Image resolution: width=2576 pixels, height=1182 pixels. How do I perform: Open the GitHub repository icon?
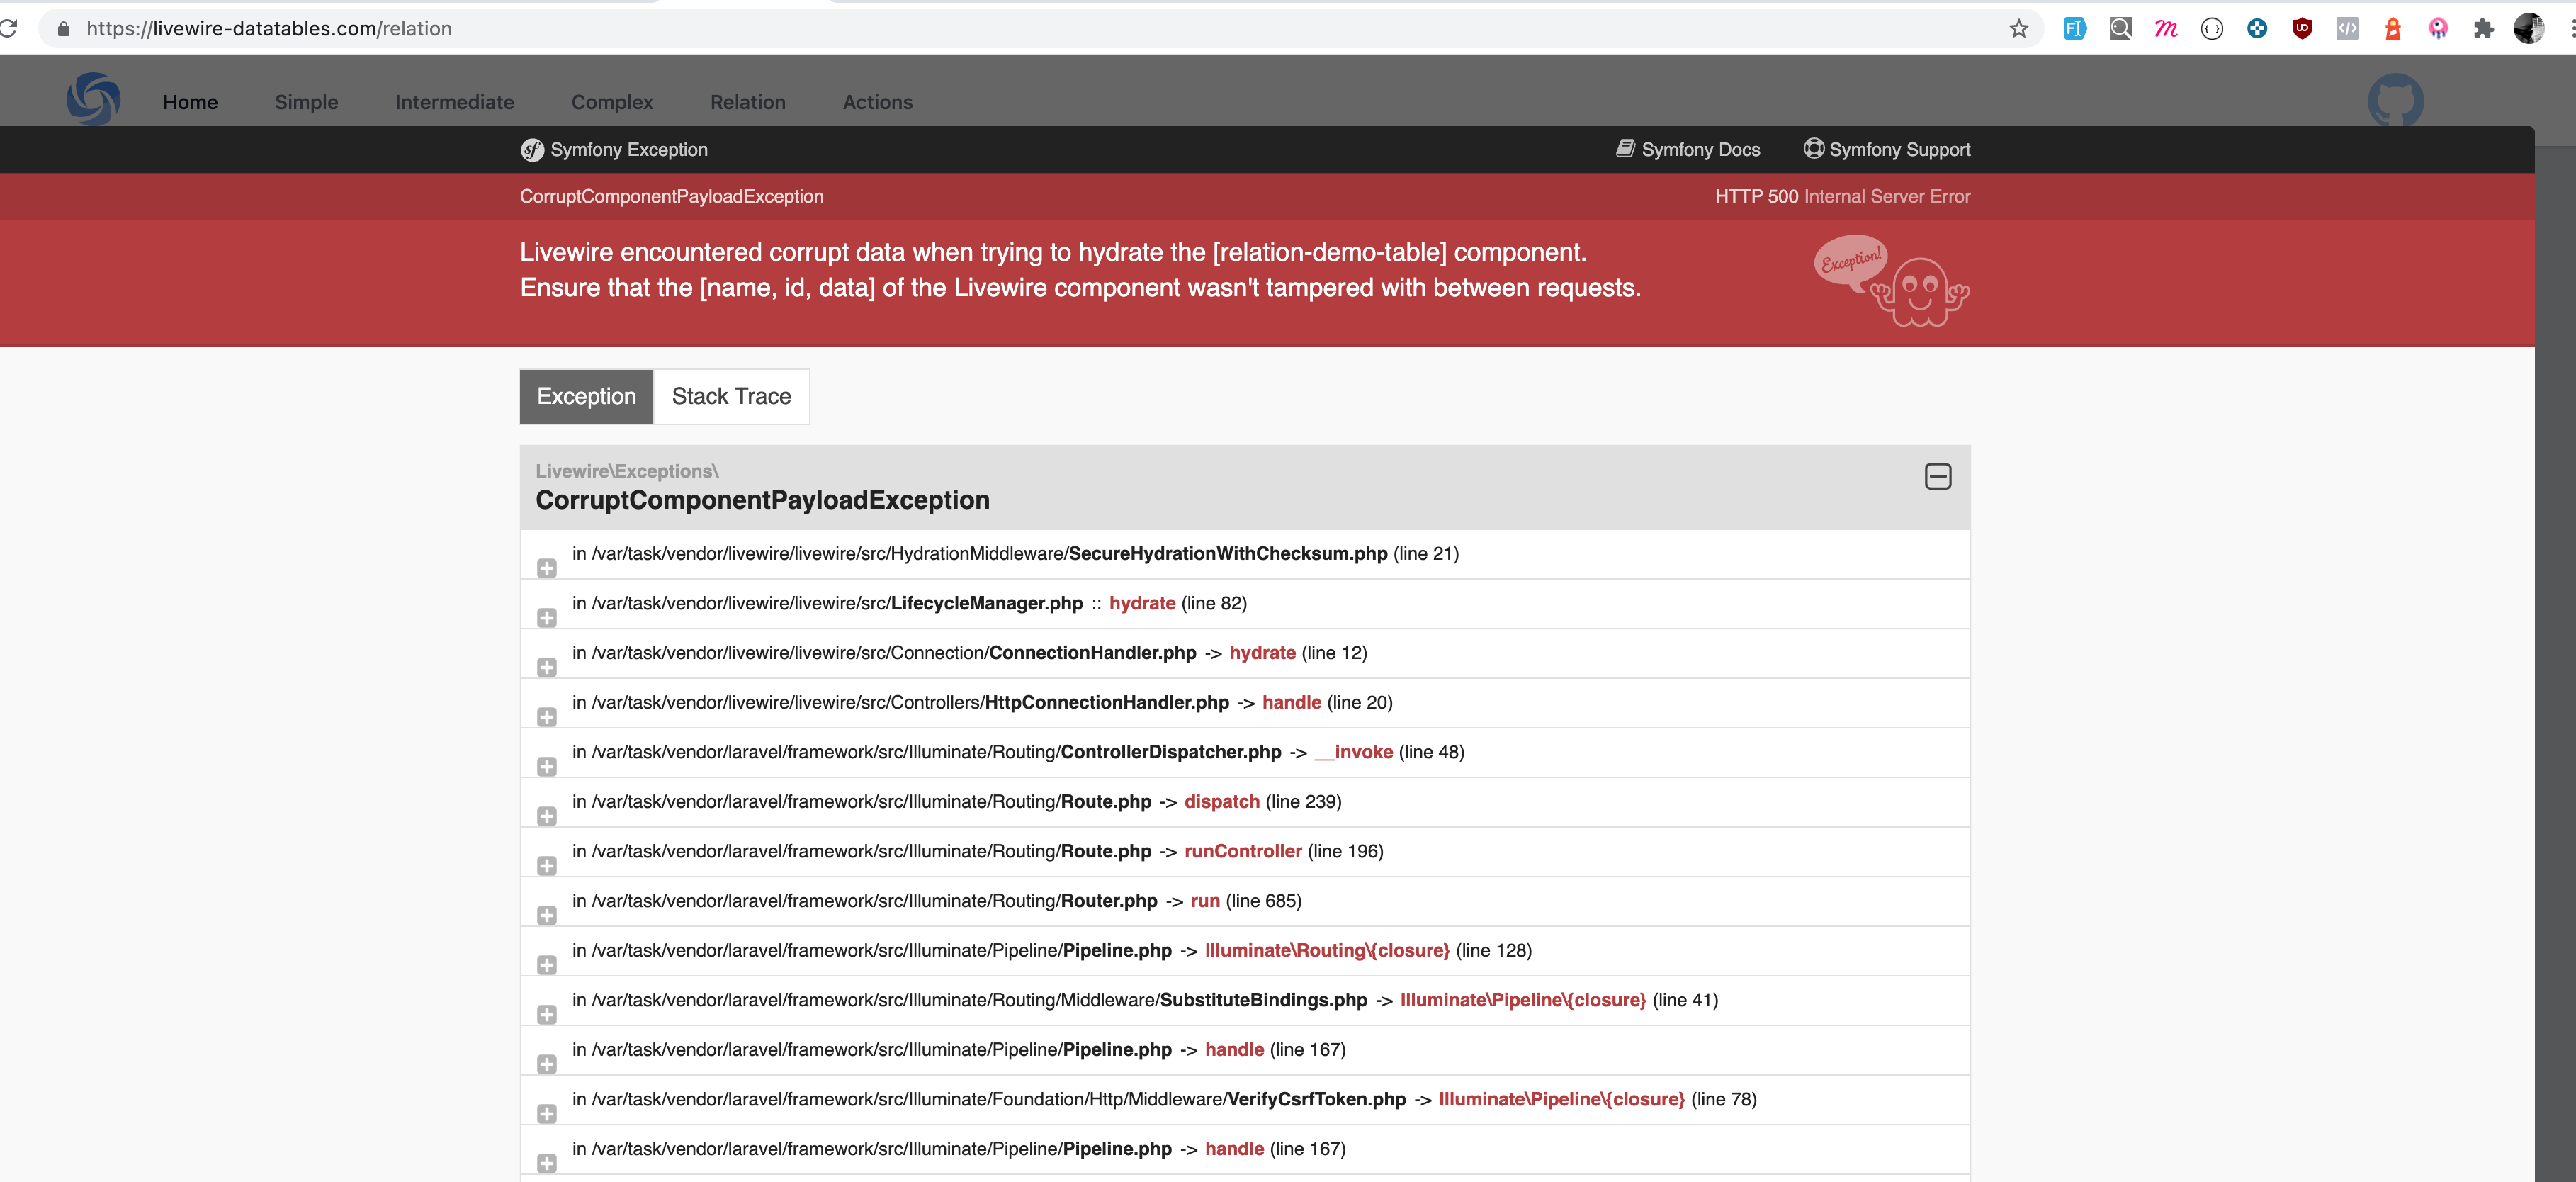tap(2396, 99)
